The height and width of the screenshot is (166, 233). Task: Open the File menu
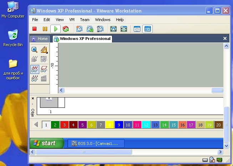(35, 20)
